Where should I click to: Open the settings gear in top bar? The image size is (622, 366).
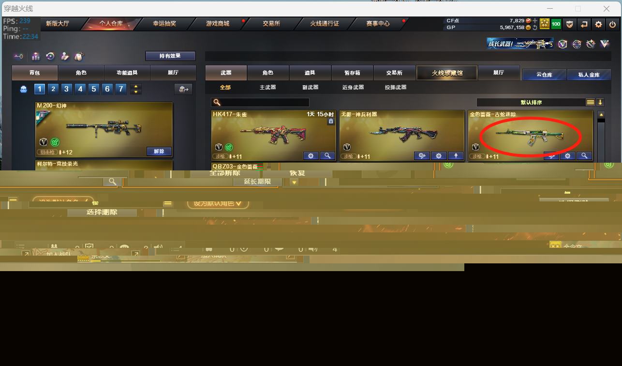tap(598, 24)
